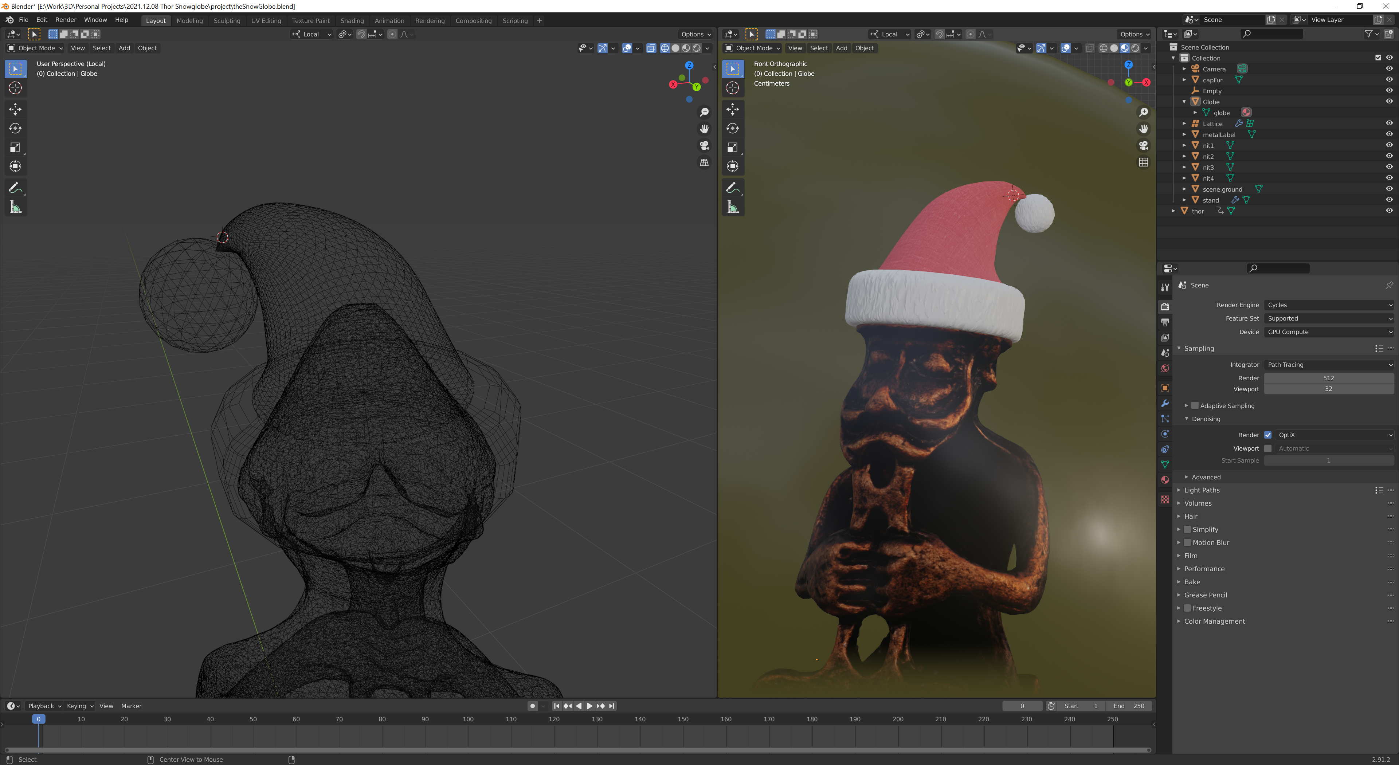Open Modifier properties wrench tab
Image resolution: width=1399 pixels, height=765 pixels.
coord(1164,403)
